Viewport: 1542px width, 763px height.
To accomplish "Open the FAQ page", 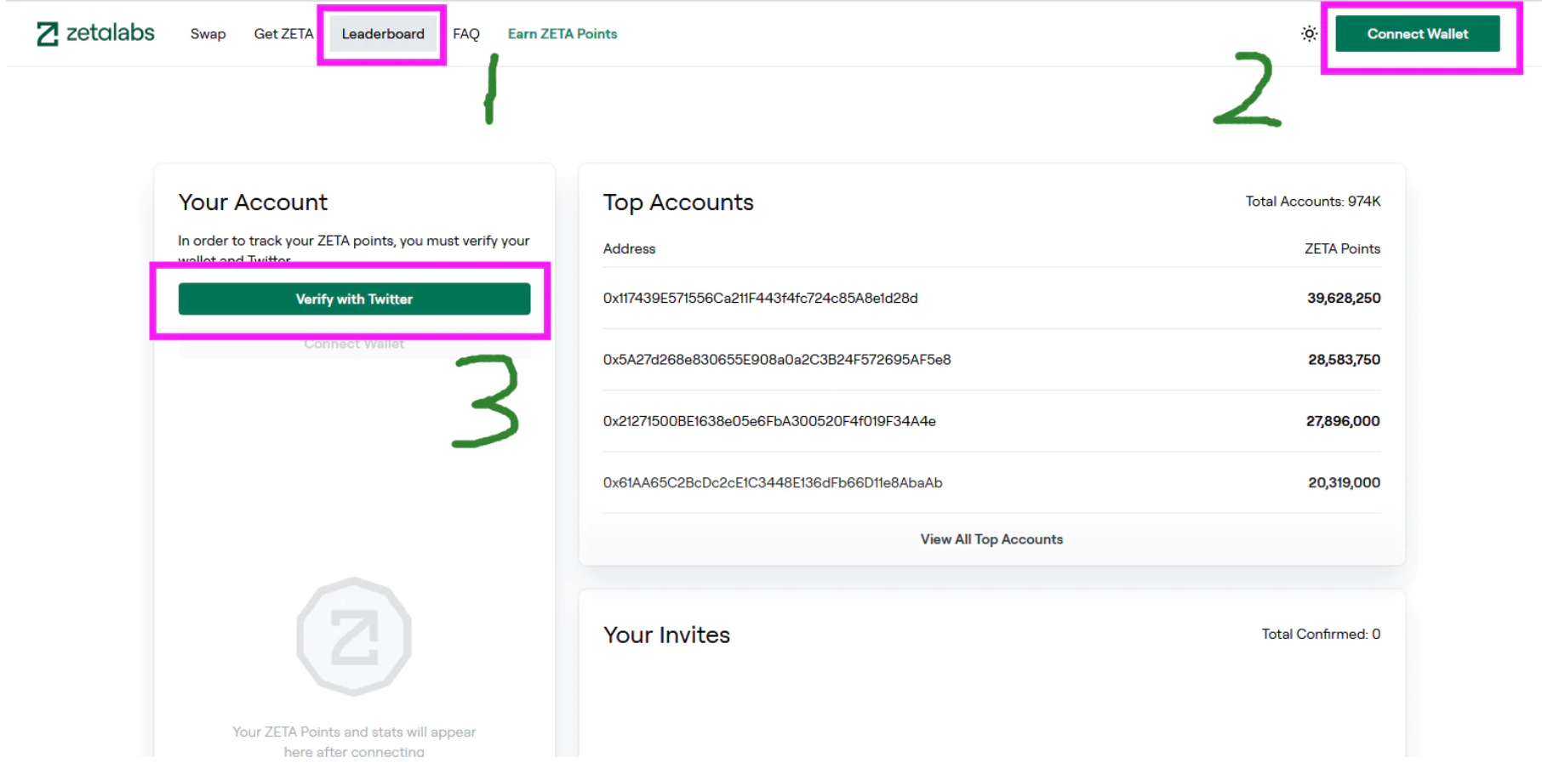I will pos(466,34).
